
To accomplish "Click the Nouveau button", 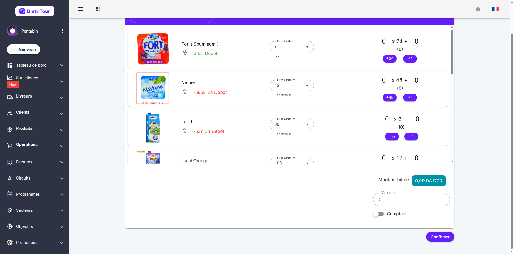I will click(x=24, y=49).
